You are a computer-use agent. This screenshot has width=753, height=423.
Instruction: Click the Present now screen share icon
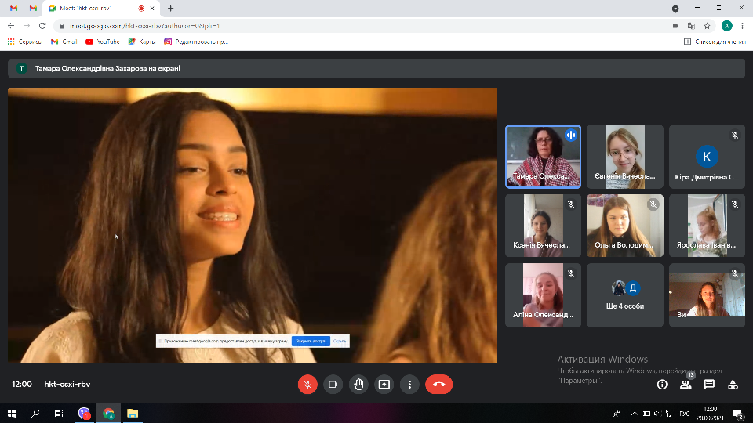[384, 385]
